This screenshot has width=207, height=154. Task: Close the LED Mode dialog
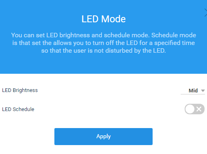206,13
